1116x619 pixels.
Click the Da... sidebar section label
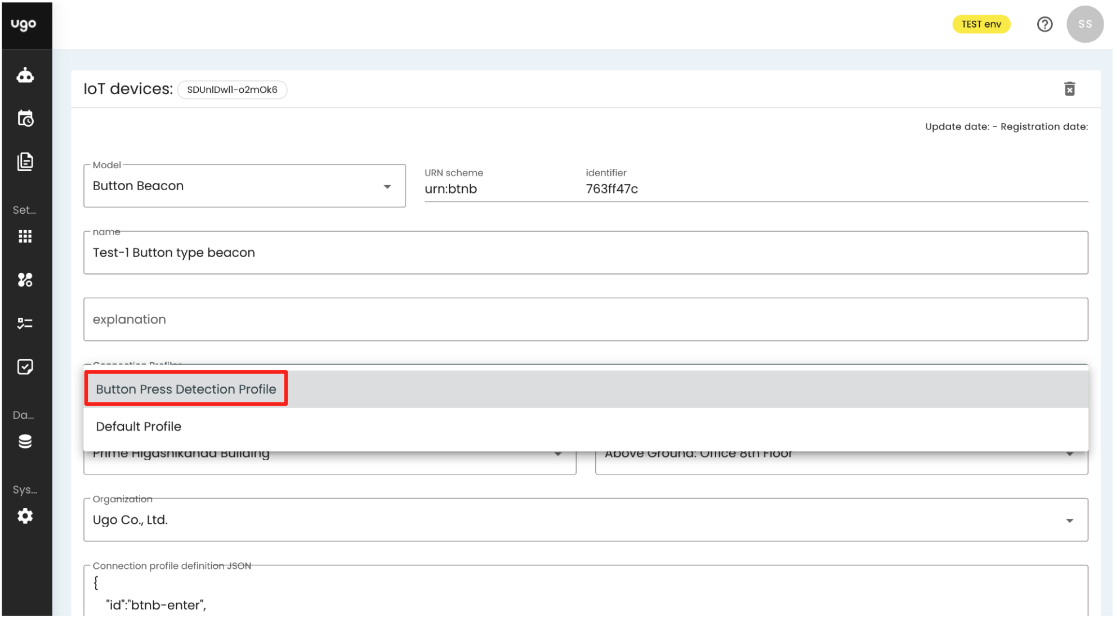tap(24, 415)
